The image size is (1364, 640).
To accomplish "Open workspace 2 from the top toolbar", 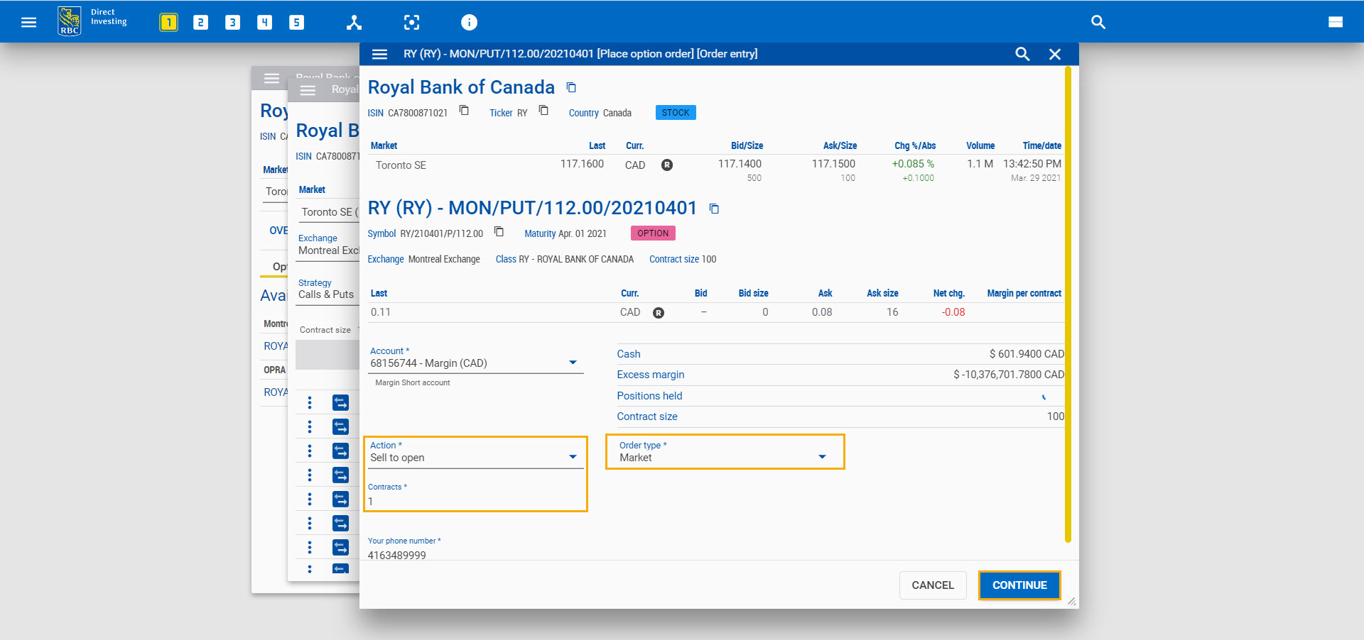I will [x=200, y=22].
